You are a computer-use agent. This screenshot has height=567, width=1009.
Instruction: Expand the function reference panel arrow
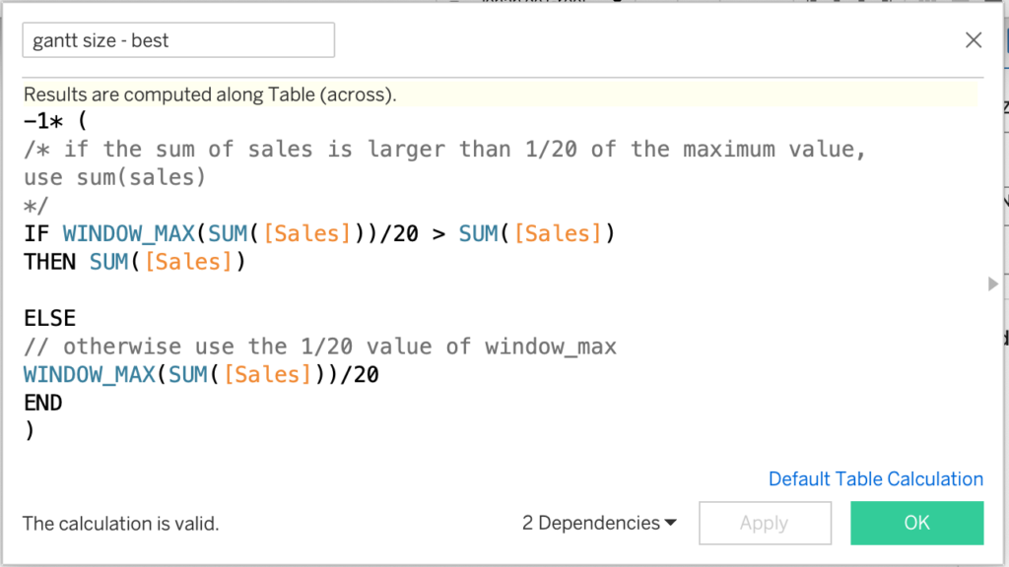(992, 284)
